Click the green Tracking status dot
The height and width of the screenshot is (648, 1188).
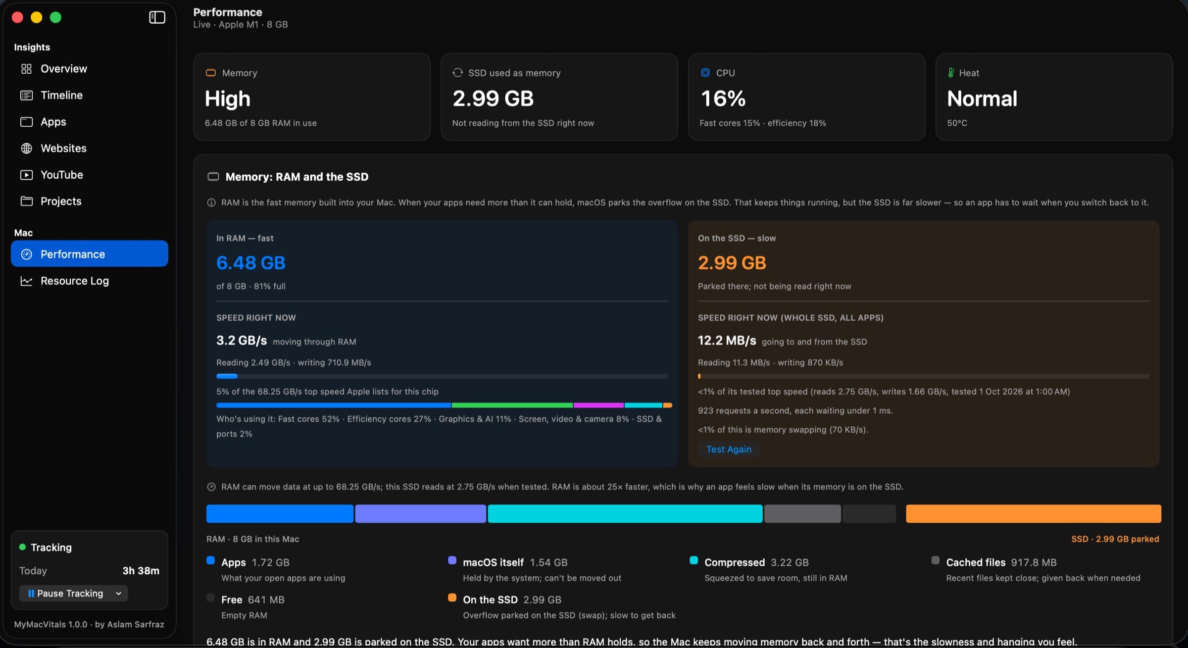click(22, 547)
